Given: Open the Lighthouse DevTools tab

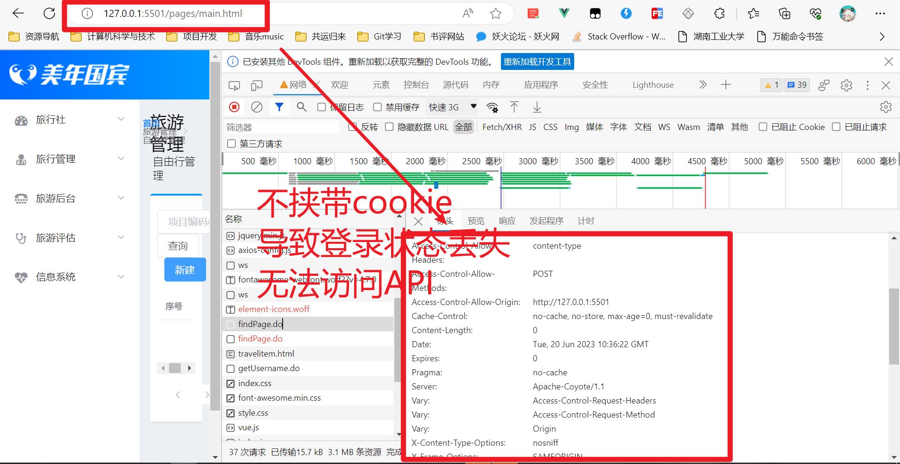Looking at the screenshot, I should point(653,85).
